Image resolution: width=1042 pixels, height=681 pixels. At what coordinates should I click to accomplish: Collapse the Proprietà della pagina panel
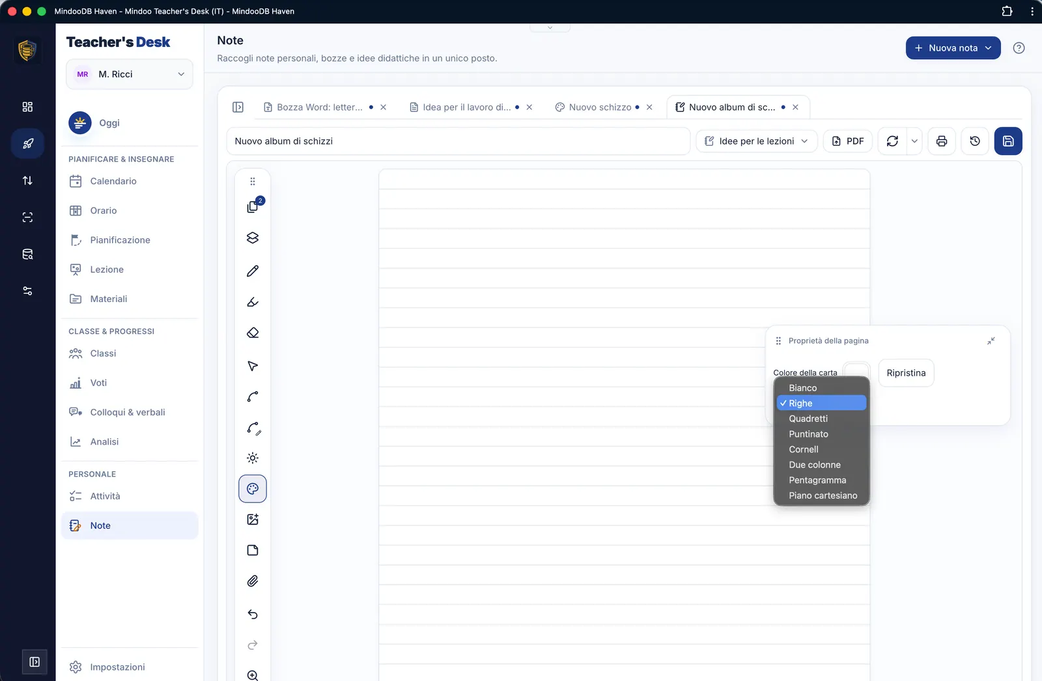point(991,341)
